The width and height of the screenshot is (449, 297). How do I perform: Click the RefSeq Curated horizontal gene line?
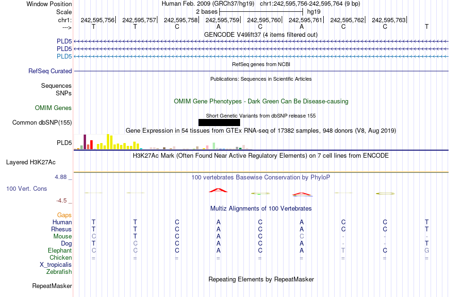pos(261,71)
